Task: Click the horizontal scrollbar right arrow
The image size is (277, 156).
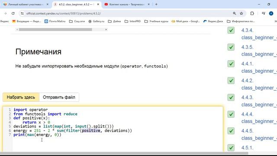Action: coord(106,29)
